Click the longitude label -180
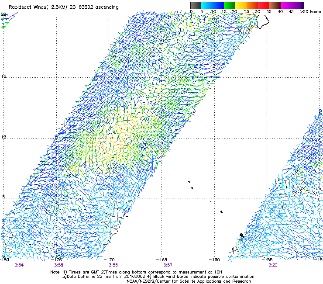323x284 pixels. tap(4, 260)
